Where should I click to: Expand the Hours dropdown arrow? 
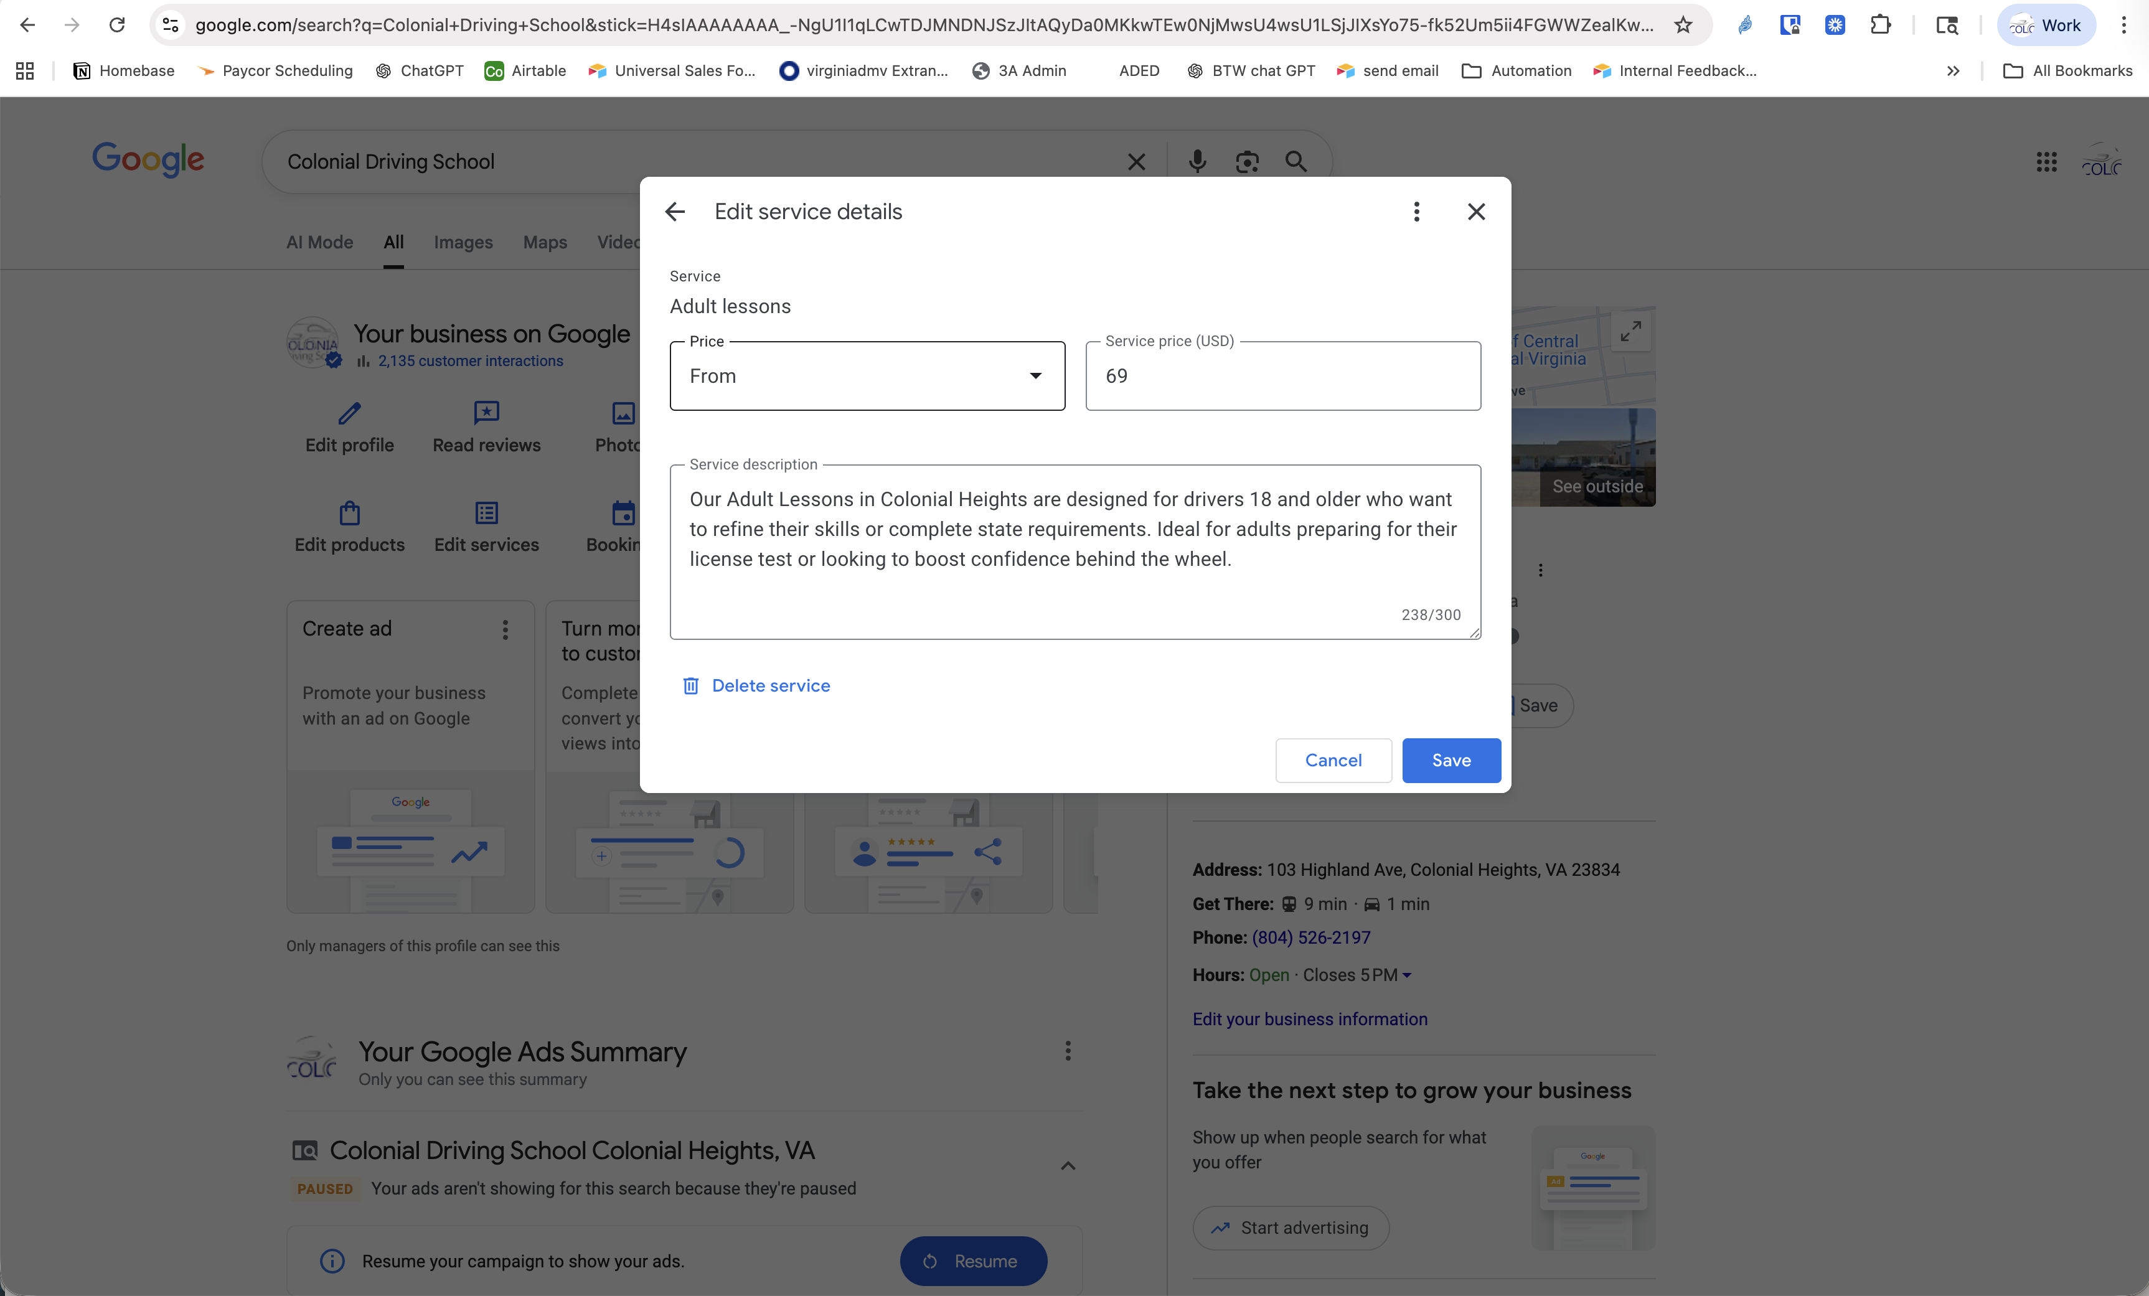1407,976
